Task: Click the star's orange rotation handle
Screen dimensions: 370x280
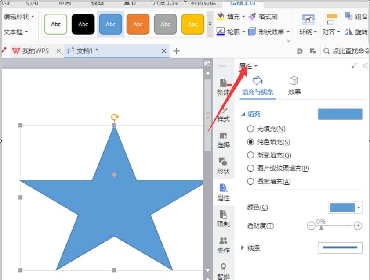Action: pyautogui.click(x=115, y=117)
